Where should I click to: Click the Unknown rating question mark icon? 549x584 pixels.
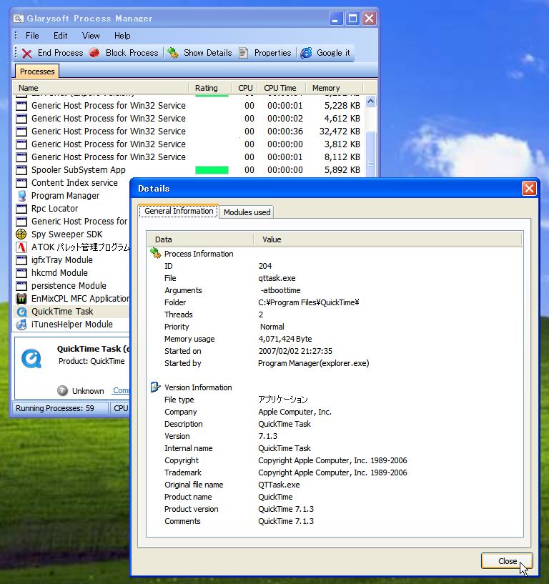(x=63, y=391)
